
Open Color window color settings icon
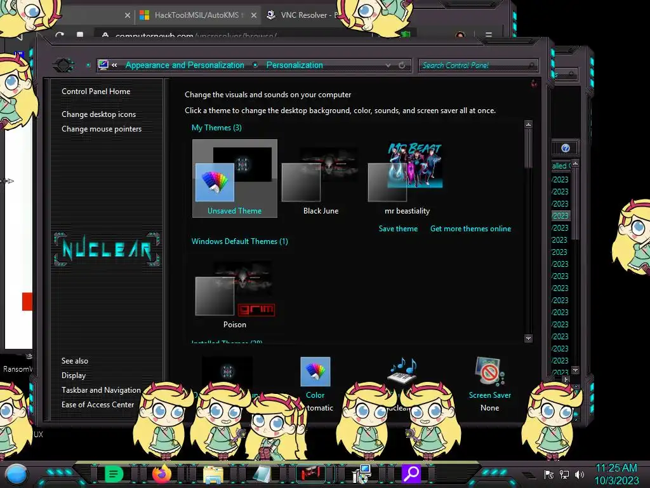click(315, 371)
